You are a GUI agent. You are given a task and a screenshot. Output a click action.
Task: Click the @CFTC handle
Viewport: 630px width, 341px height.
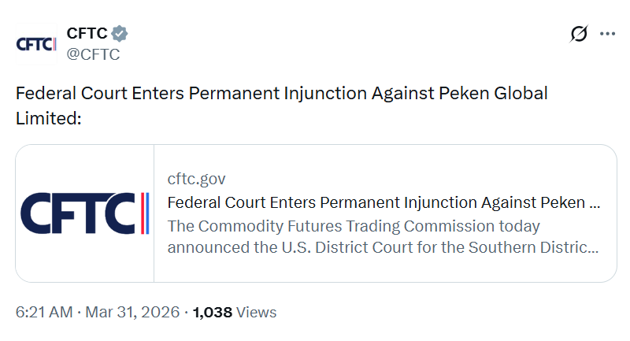point(93,54)
